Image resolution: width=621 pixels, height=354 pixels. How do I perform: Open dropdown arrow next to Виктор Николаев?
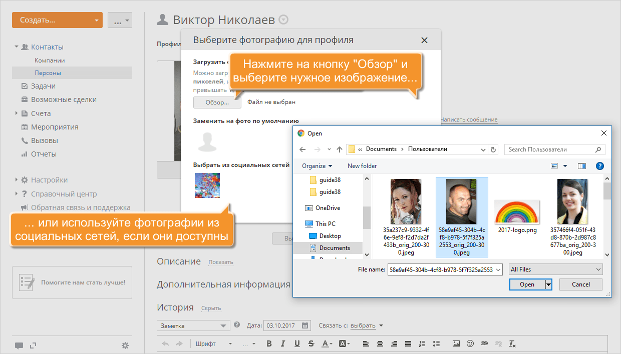pos(283,20)
